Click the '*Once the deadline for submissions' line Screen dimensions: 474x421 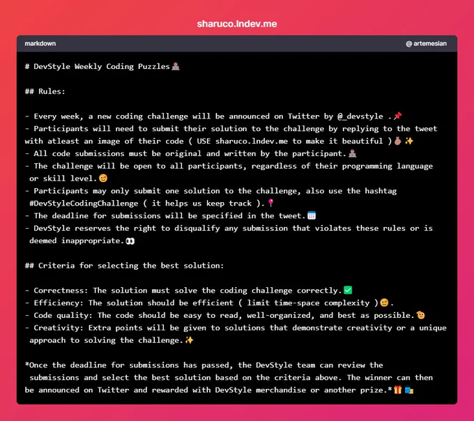pos(204,365)
